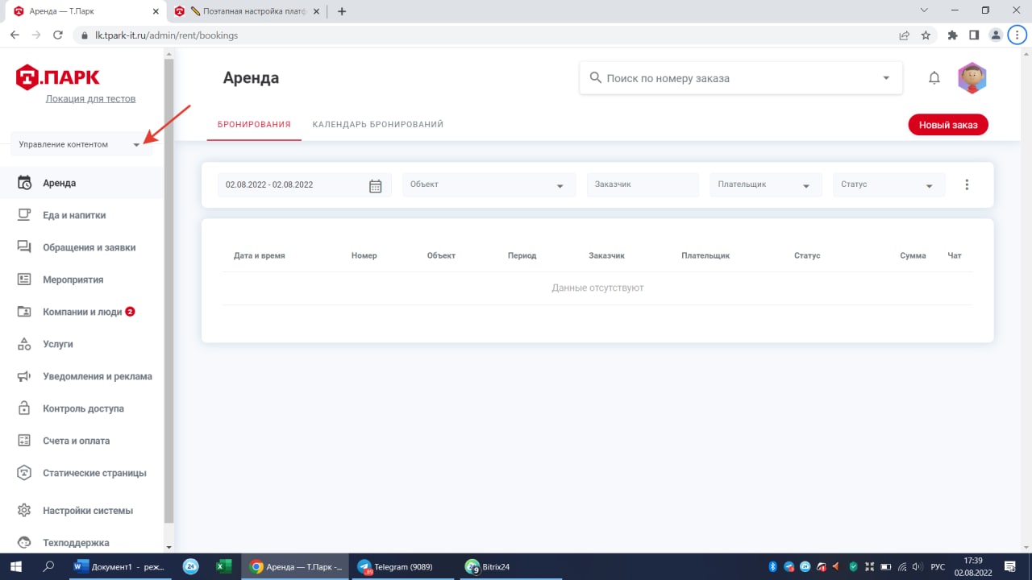Click the Техподдержка sidebar icon
The height and width of the screenshot is (580, 1032).
pos(24,542)
